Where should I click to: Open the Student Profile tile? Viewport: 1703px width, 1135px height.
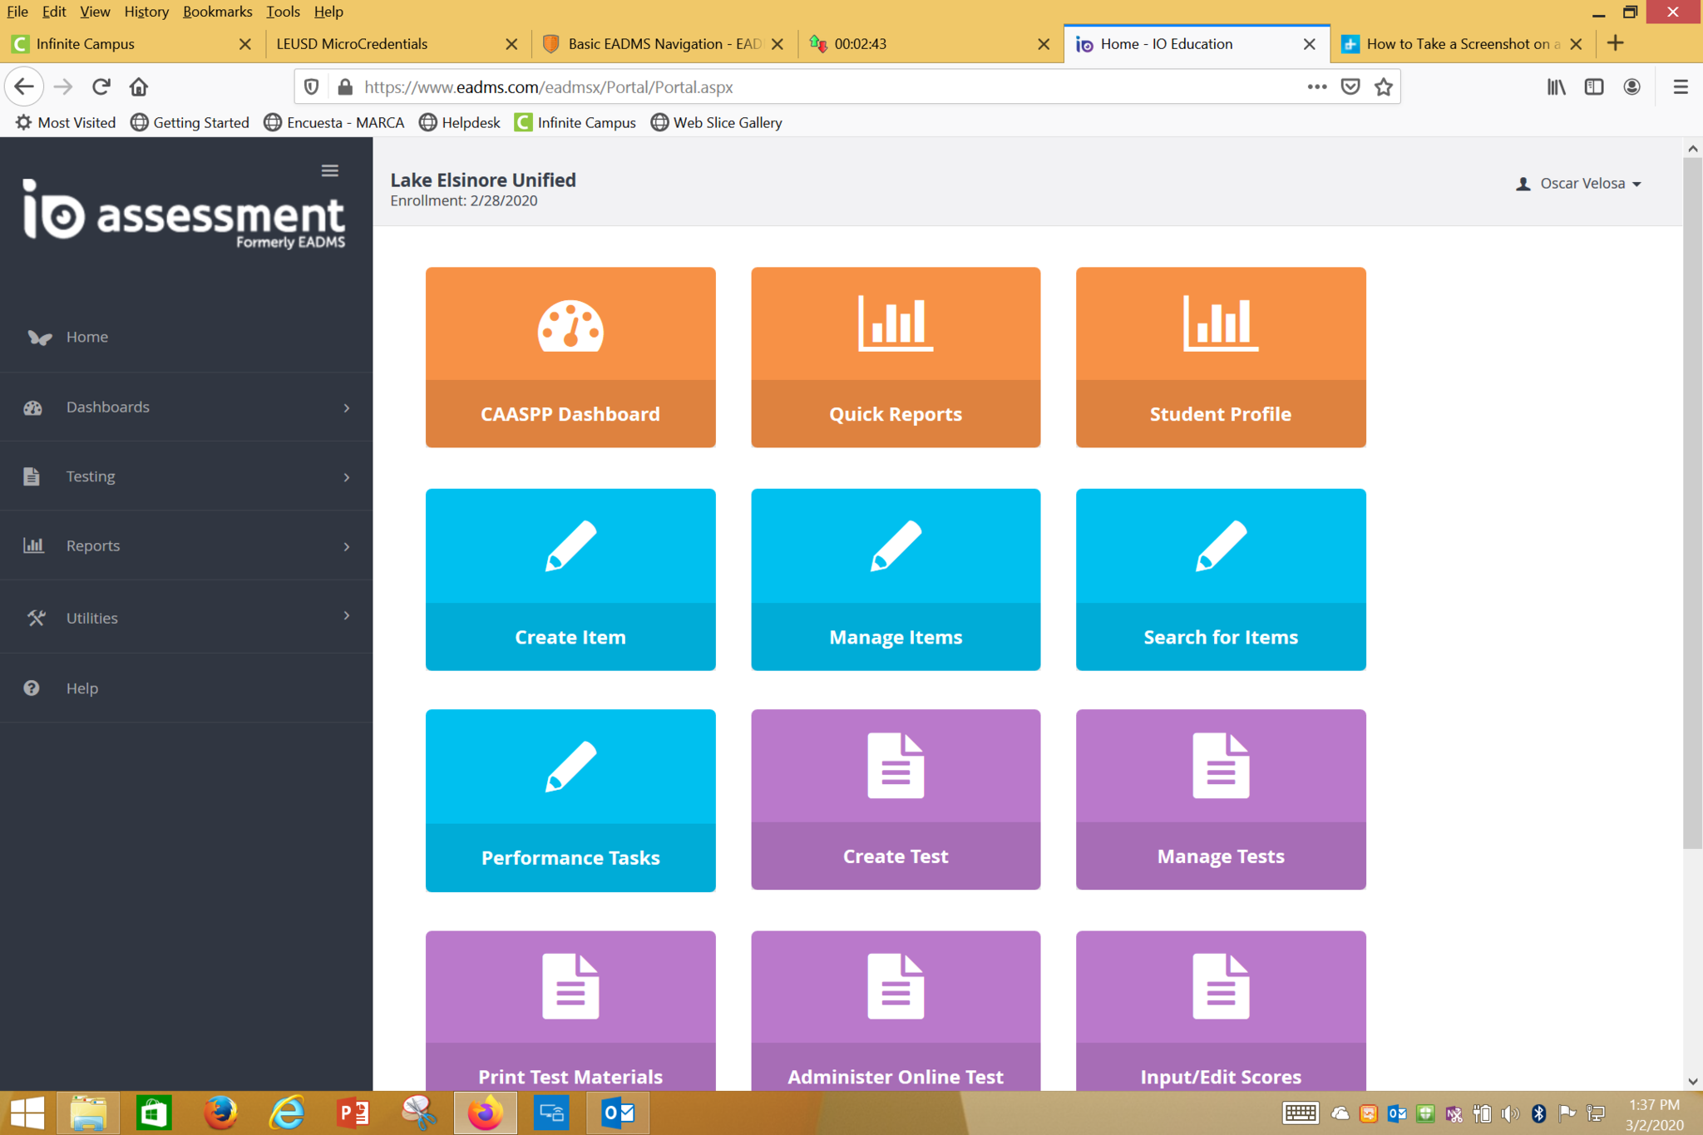(1220, 357)
